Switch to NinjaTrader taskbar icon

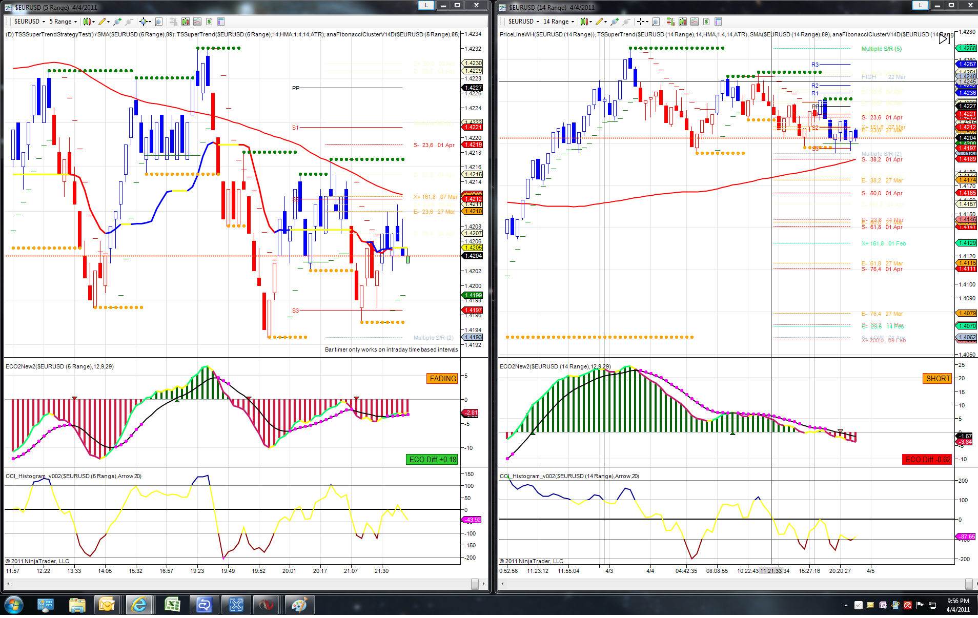266,606
